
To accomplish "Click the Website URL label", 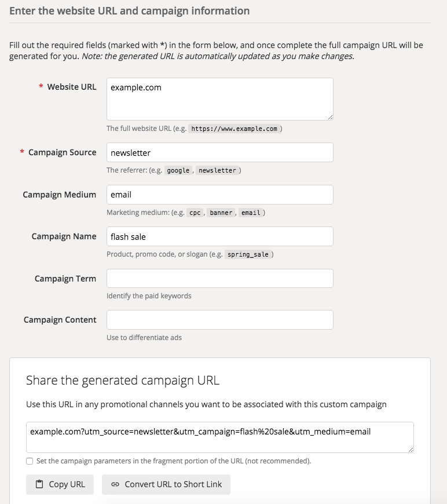I will click(72, 87).
